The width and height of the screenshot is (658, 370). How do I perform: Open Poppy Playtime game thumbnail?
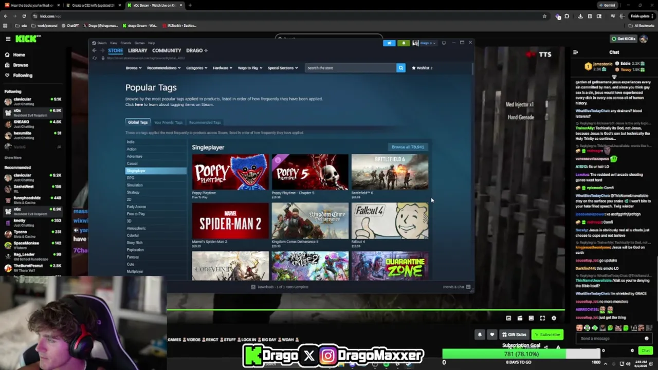point(230,172)
